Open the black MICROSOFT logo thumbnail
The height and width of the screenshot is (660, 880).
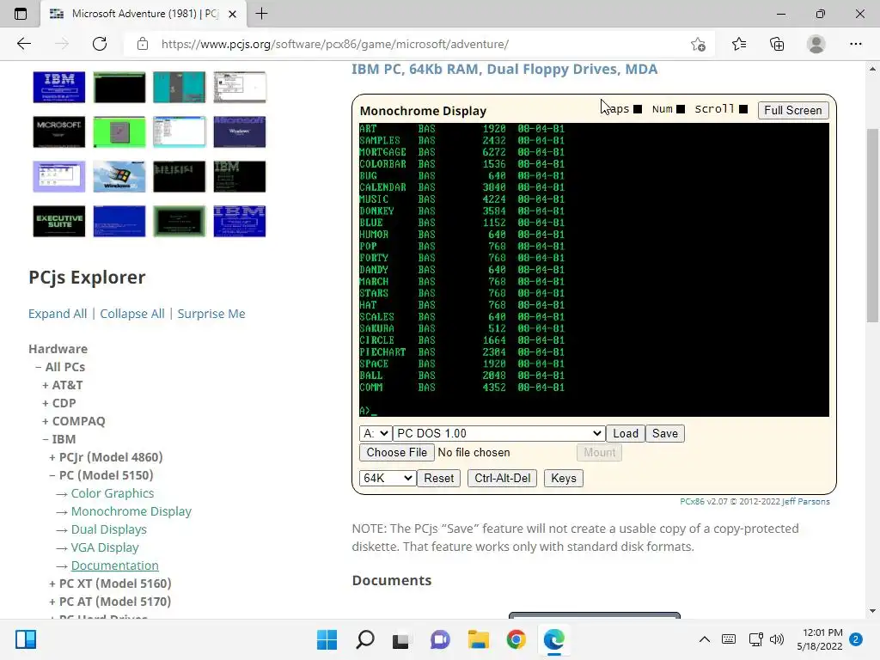59,131
